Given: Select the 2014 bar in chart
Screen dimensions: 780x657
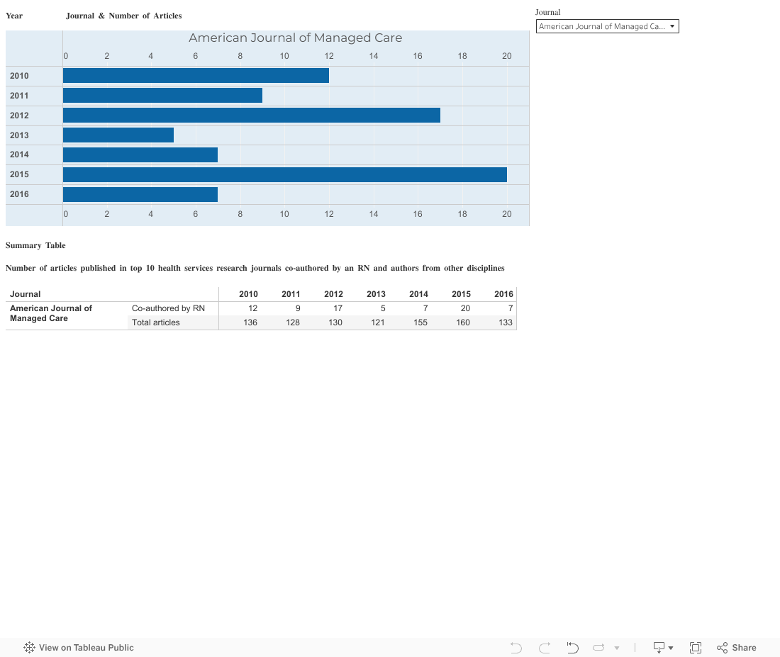Looking at the screenshot, I should coord(140,155).
